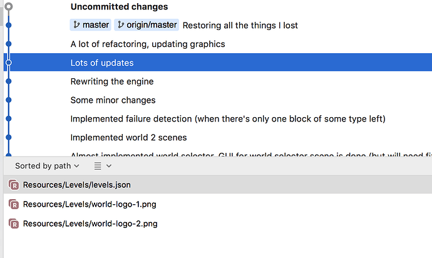Screen dimensions: 432x258
Task: Select the Implemented world 2 scenes commit
Action: (128, 138)
